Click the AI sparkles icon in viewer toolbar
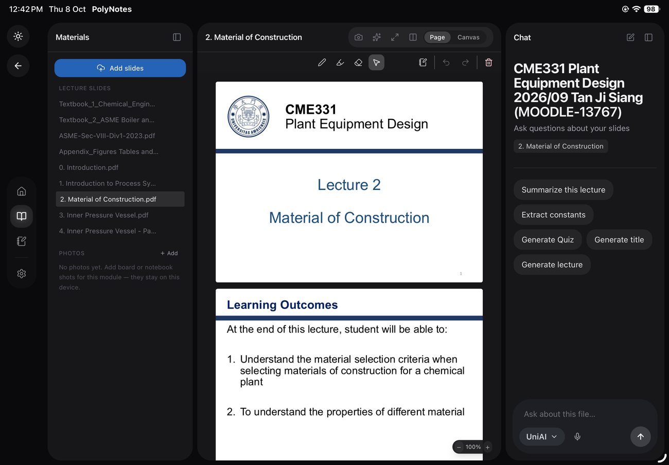This screenshot has width=669, height=465. click(x=377, y=37)
